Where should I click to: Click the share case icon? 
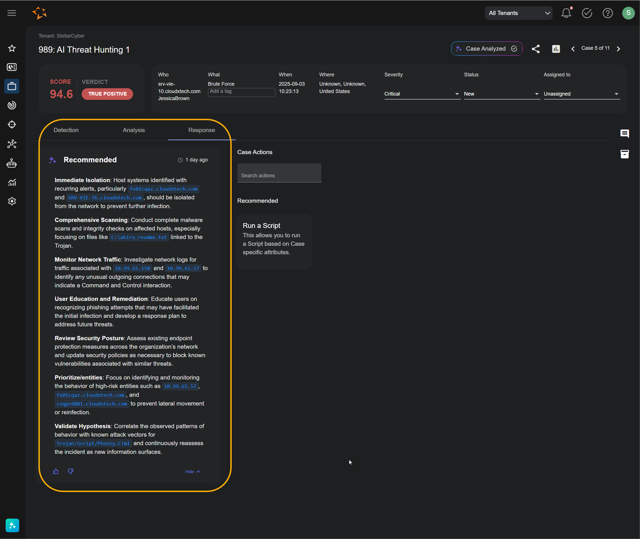(535, 49)
